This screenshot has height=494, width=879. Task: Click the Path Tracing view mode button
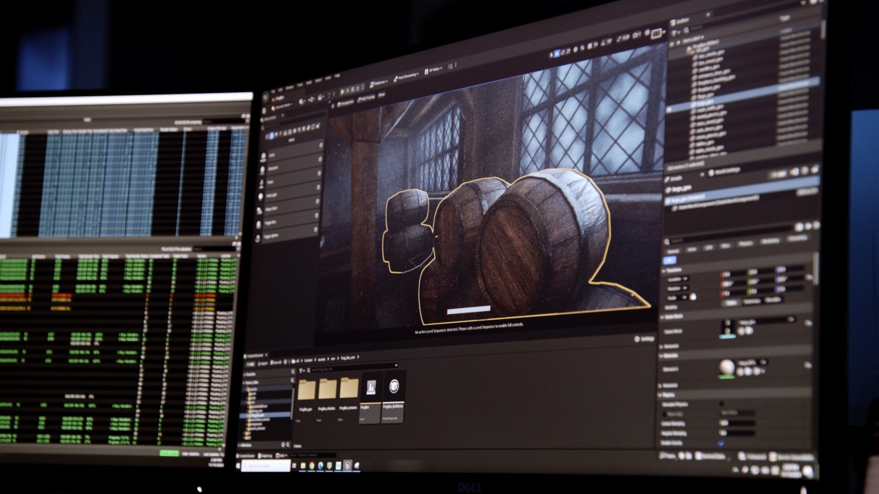pos(366,99)
